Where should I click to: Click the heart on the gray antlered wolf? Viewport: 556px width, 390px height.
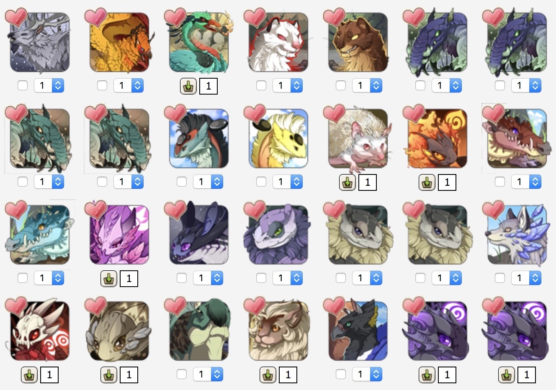click(16, 17)
